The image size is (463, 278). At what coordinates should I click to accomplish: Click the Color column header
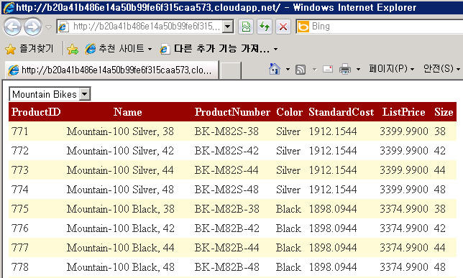coord(289,112)
